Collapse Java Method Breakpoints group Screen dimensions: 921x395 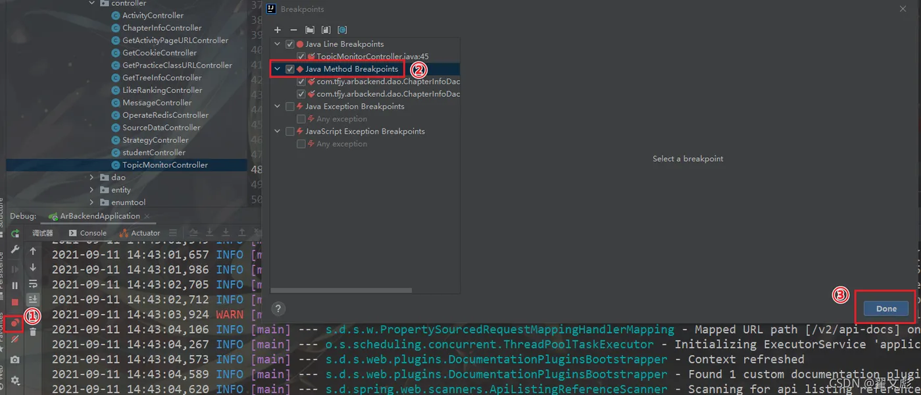278,69
